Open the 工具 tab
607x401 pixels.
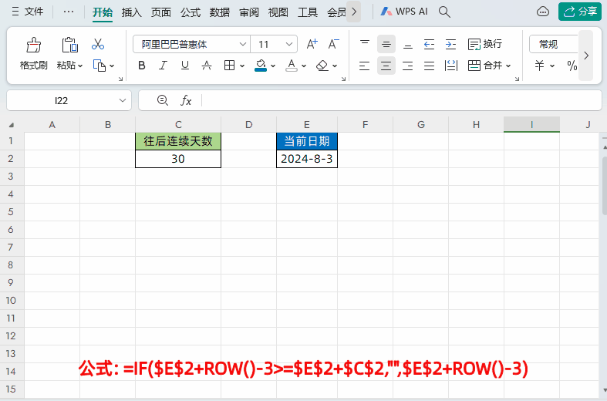pos(308,12)
